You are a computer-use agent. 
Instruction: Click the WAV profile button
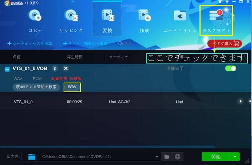[x=72, y=87]
